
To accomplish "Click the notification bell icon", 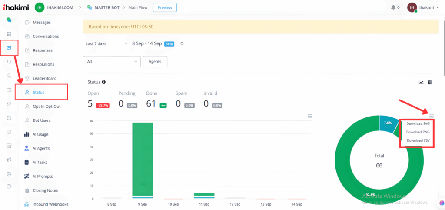I will click(393, 7).
